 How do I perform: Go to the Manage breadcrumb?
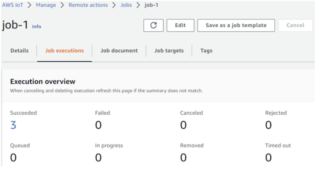tap(46, 5)
